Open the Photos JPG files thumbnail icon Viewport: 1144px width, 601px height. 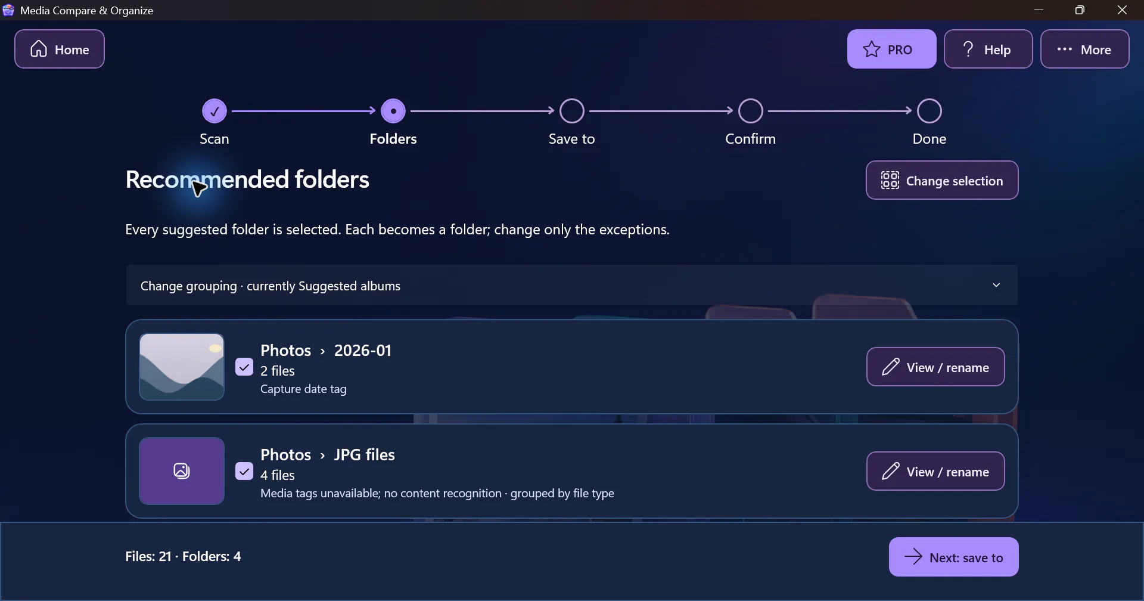pyautogui.click(x=182, y=471)
